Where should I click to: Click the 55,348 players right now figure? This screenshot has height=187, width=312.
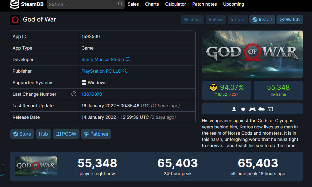pyautogui.click(x=97, y=163)
